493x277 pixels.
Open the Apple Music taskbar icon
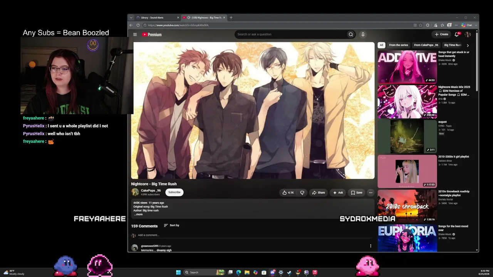click(x=315, y=272)
